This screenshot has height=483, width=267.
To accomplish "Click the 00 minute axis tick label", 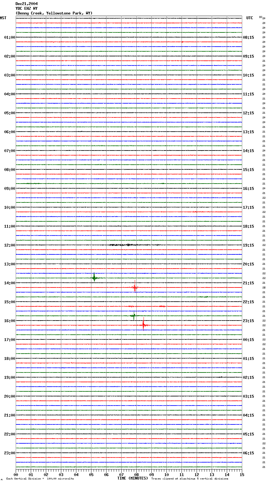I will [16, 474].
